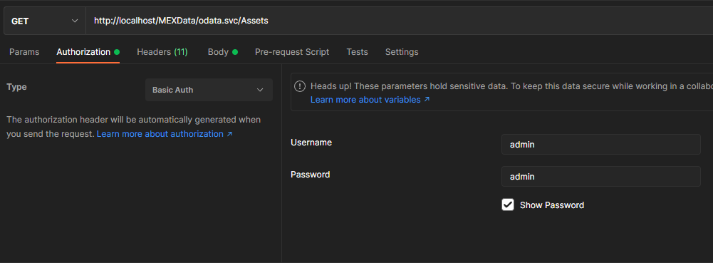Click the heads-up info icon
The width and height of the screenshot is (713, 263).
click(300, 86)
